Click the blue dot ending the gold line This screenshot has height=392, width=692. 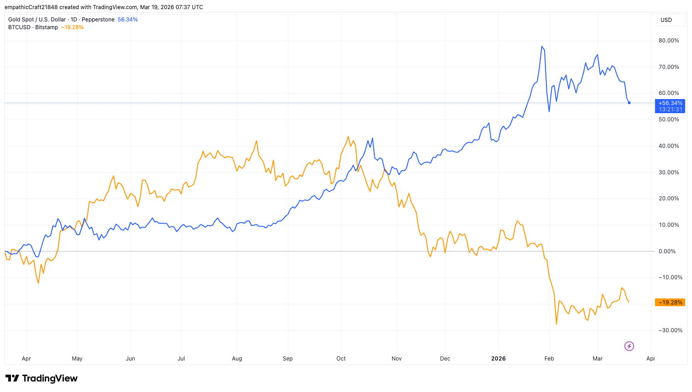click(629, 103)
